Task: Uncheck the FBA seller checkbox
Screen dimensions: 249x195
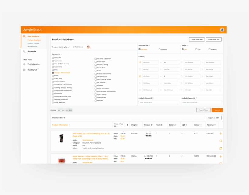Action: coord(183,49)
